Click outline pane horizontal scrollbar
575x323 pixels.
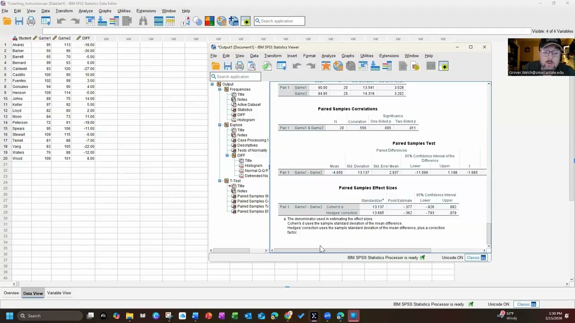tap(231, 250)
